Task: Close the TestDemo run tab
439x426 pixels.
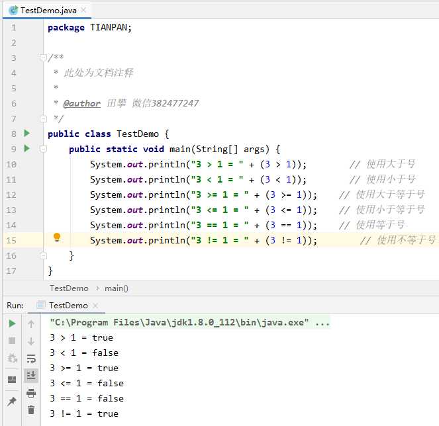Action: tap(95, 306)
